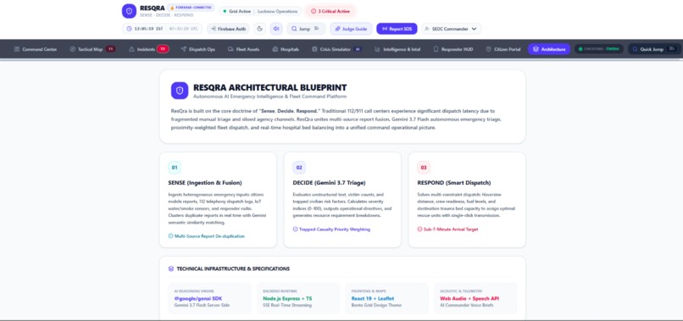Click the Dispatch Ops navigation arrow icon
Viewport: 683px width, 321px height.
click(x=184, y=49)
